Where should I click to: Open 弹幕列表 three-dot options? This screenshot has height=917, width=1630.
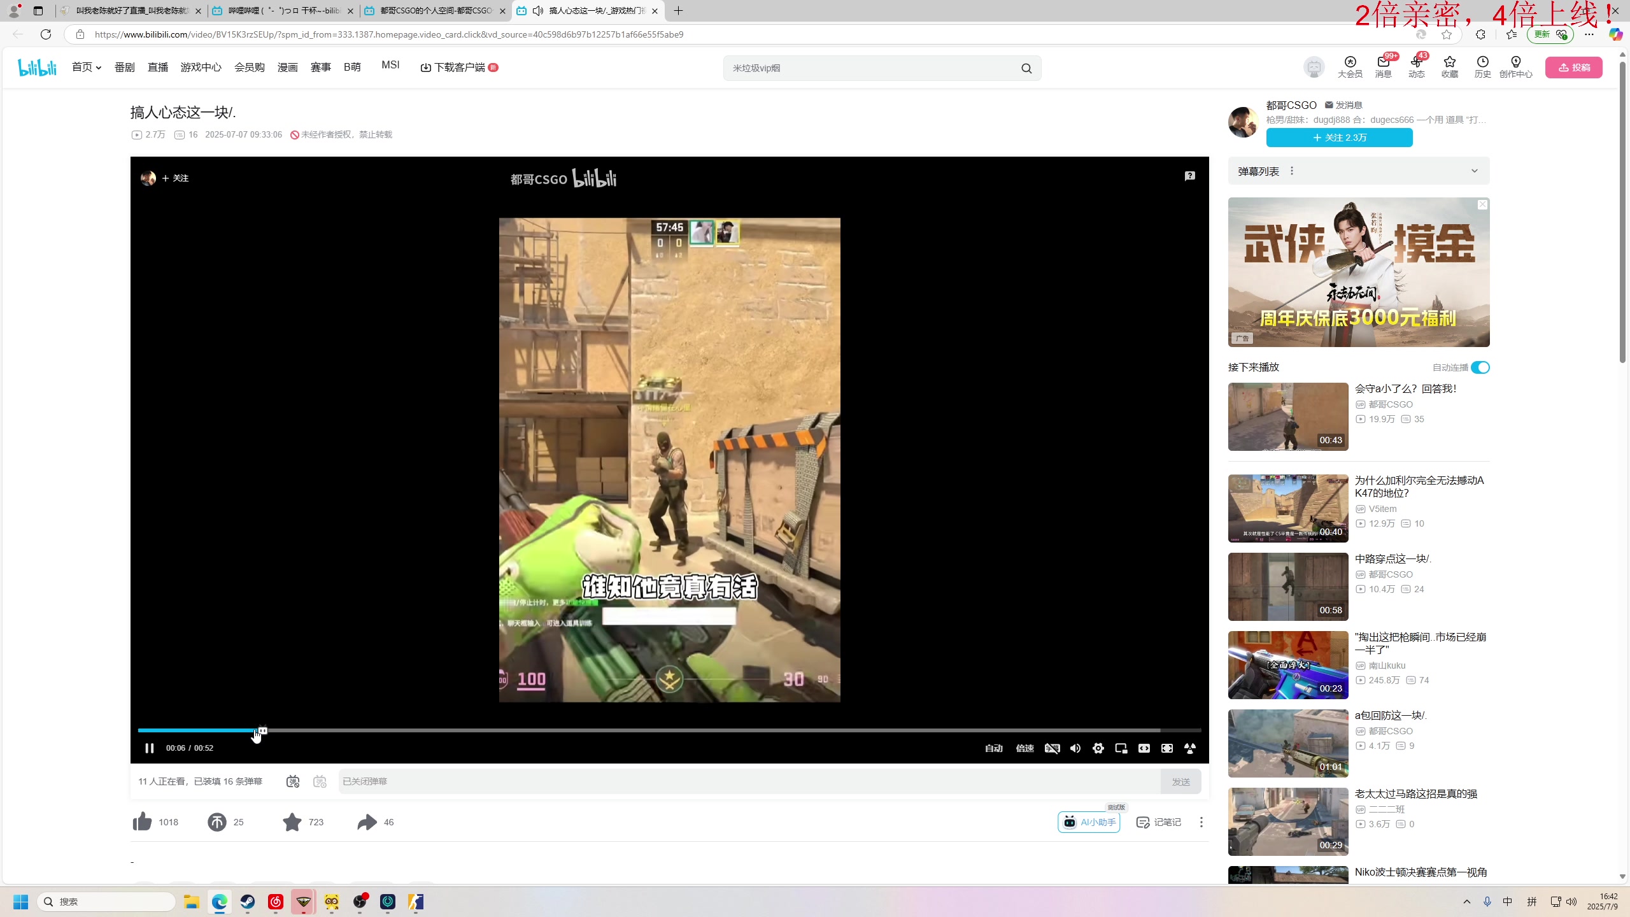coord(1292,171)
